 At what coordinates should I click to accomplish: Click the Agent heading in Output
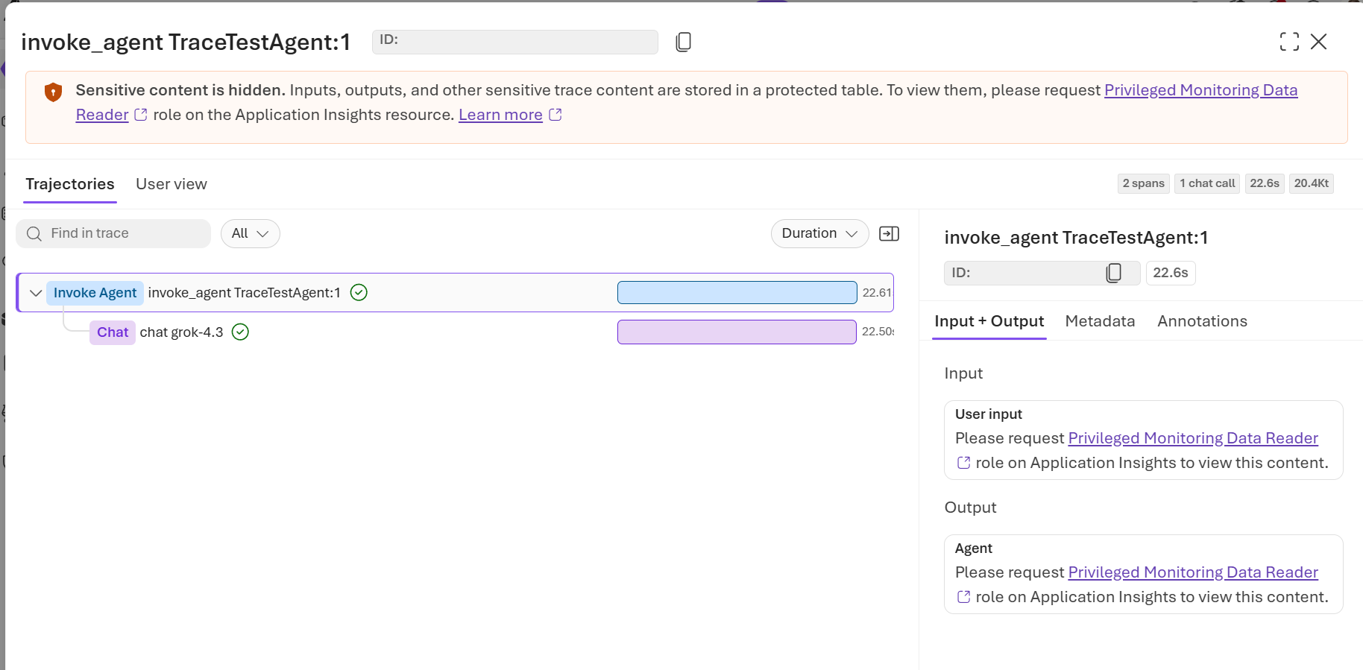coord(974,549)
